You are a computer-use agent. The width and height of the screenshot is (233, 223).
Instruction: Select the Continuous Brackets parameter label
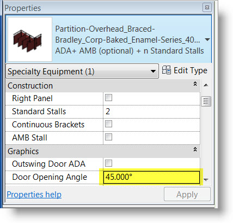tap(48, 125)
